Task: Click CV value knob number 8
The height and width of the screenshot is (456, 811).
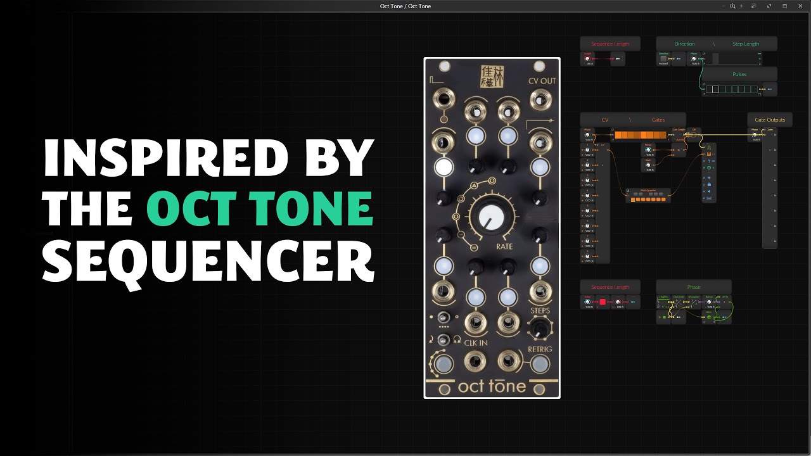Action: point(587,256)
